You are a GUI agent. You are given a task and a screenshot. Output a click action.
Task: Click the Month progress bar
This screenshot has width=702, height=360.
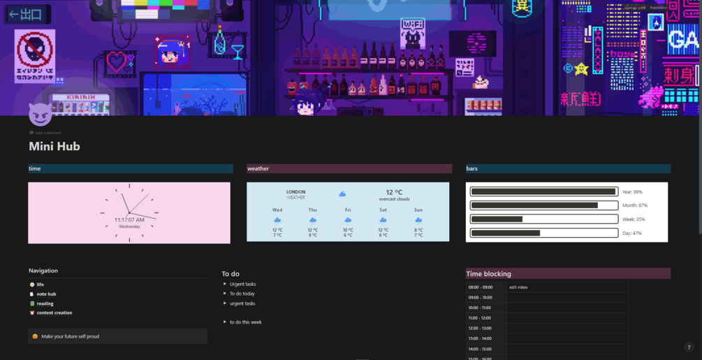pos(544,206)
